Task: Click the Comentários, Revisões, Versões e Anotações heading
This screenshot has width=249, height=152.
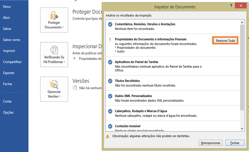Action: coord(145,24)
